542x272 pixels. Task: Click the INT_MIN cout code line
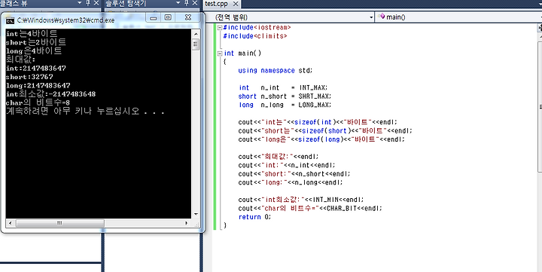coord(301,200)
